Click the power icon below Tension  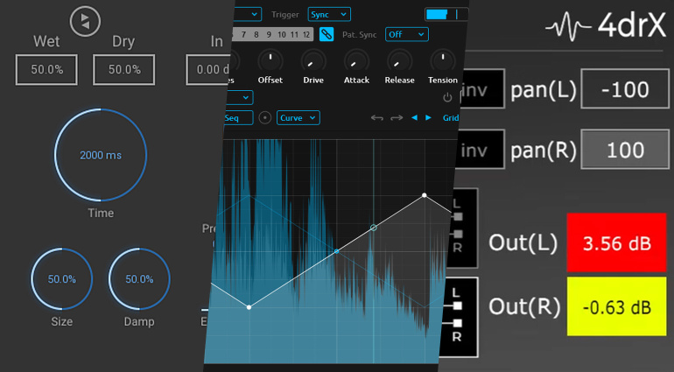pos(447,97)
